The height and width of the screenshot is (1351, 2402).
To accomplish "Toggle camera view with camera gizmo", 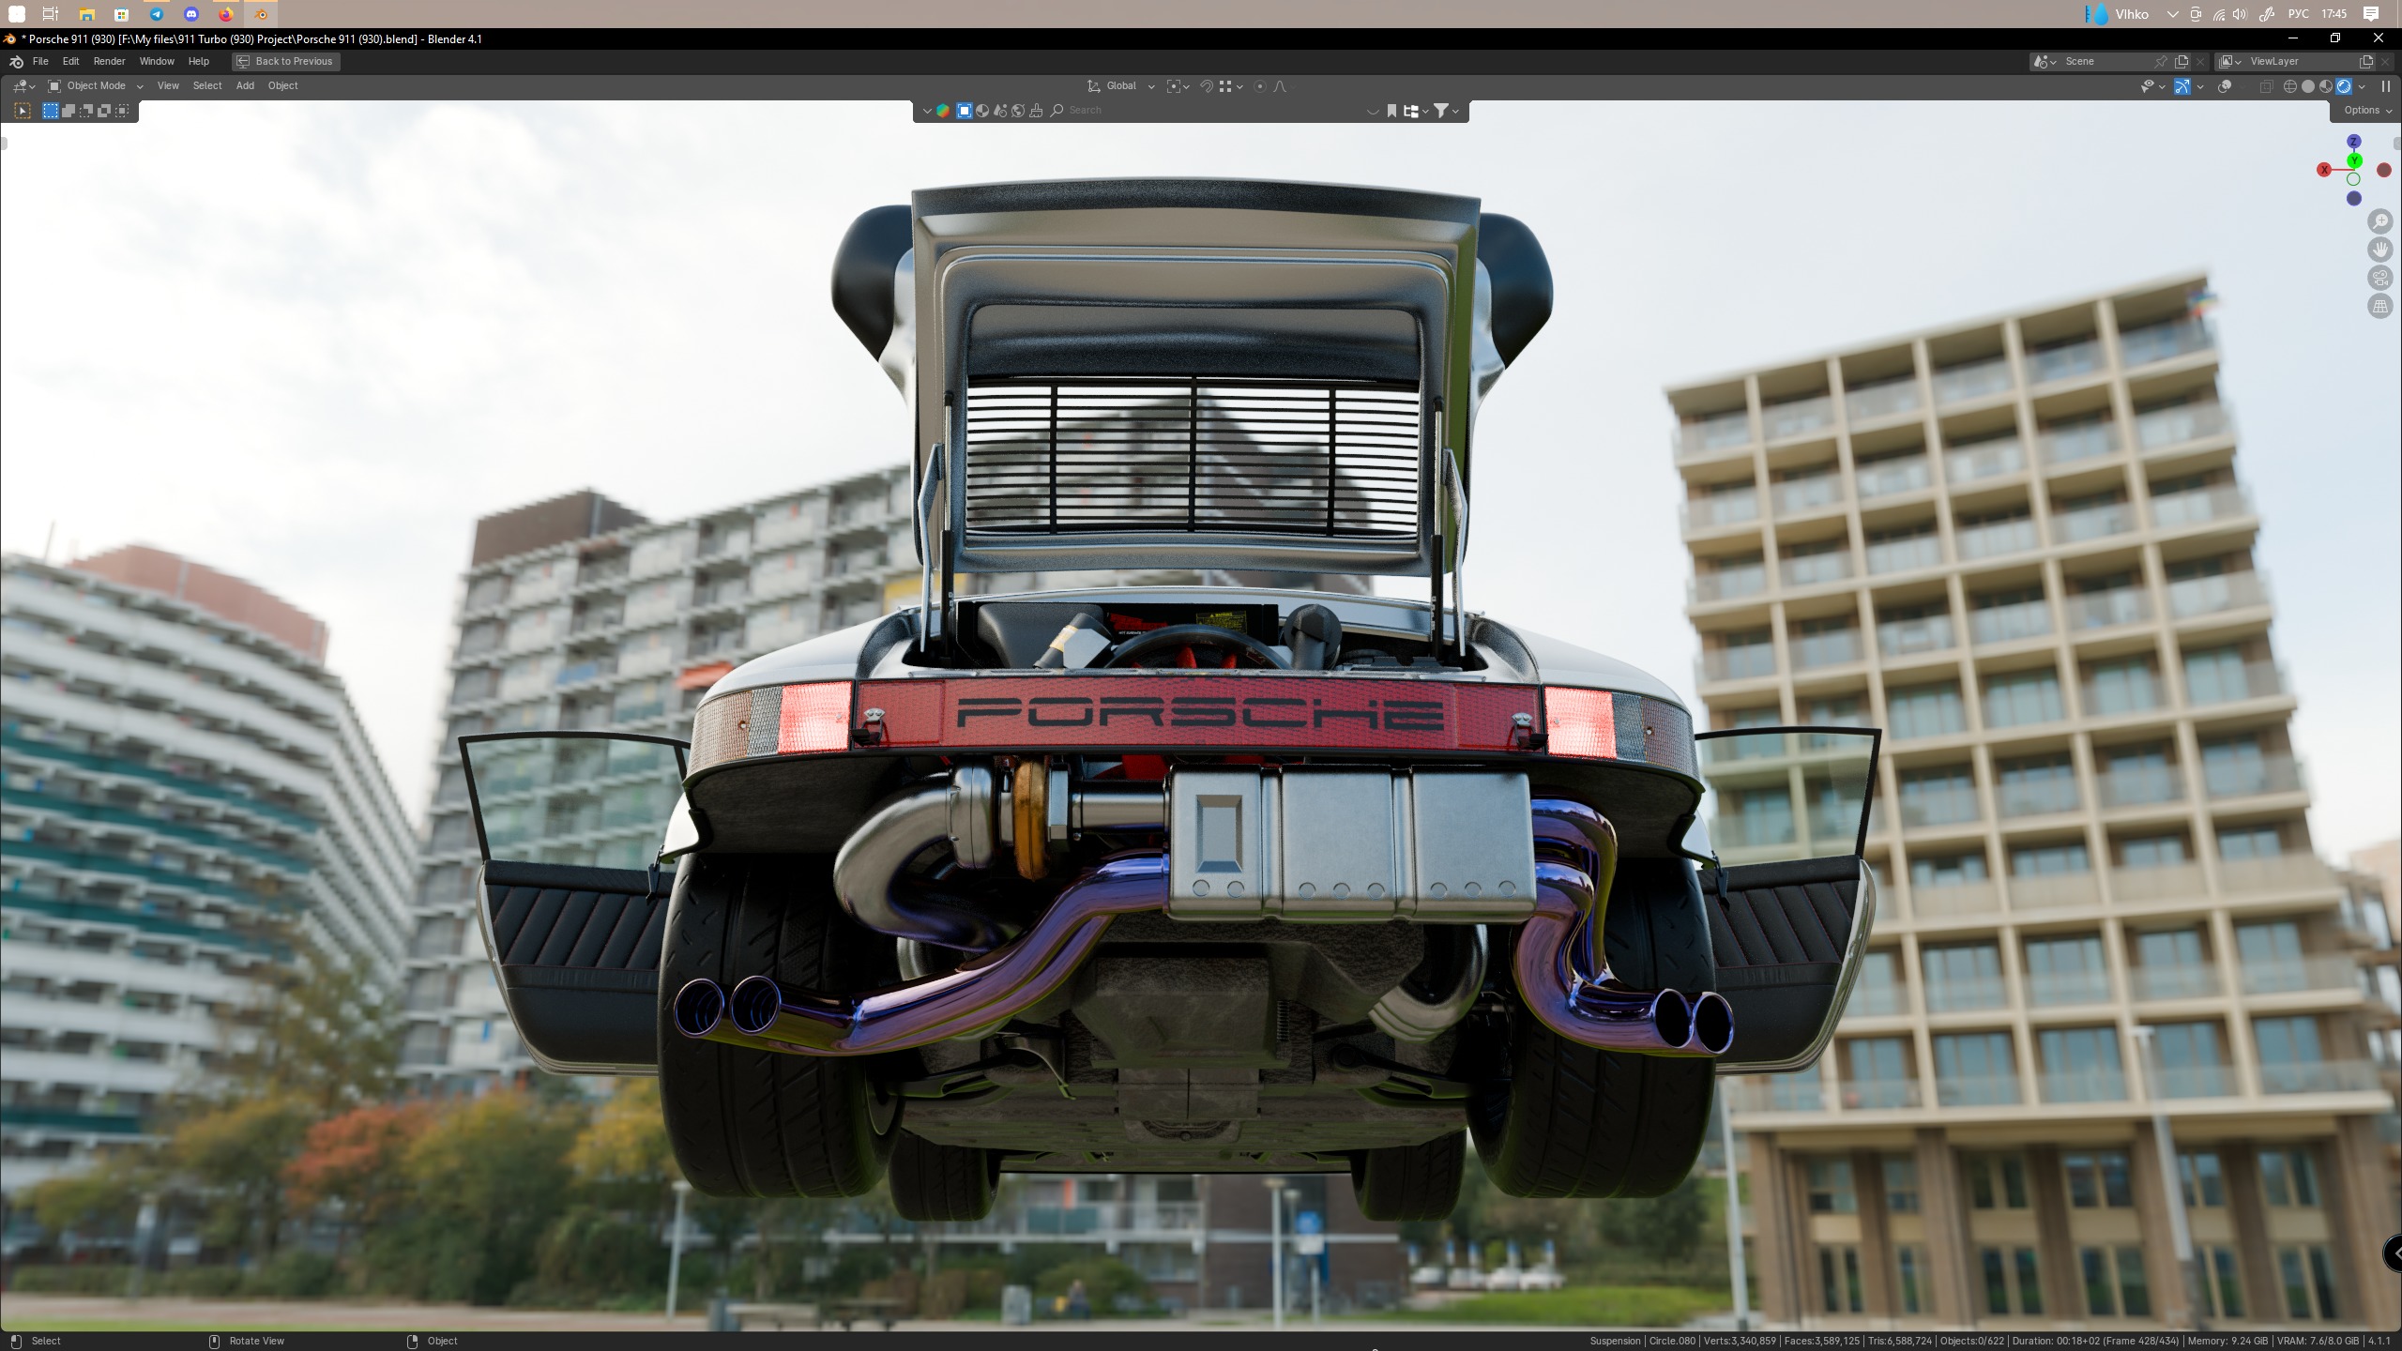I will point(2379,278).
